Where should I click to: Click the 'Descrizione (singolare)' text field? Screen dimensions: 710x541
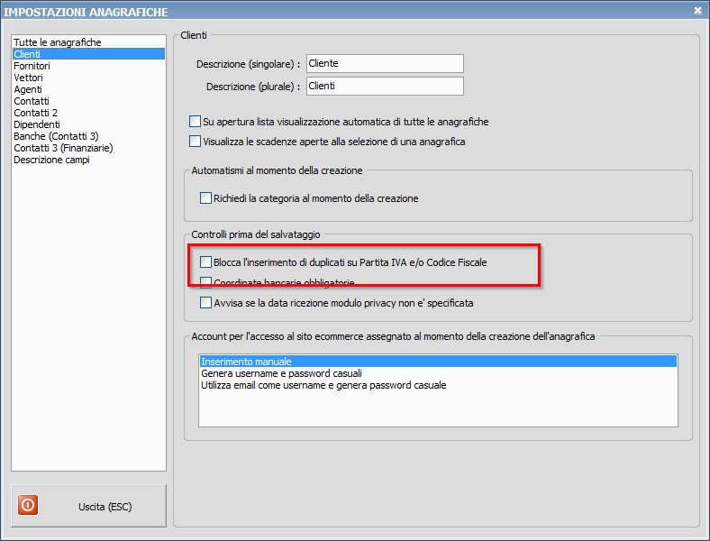tap(385, 64)
